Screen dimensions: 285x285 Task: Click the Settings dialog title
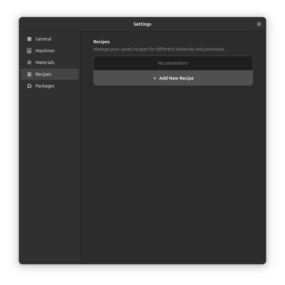coord(142,24)
